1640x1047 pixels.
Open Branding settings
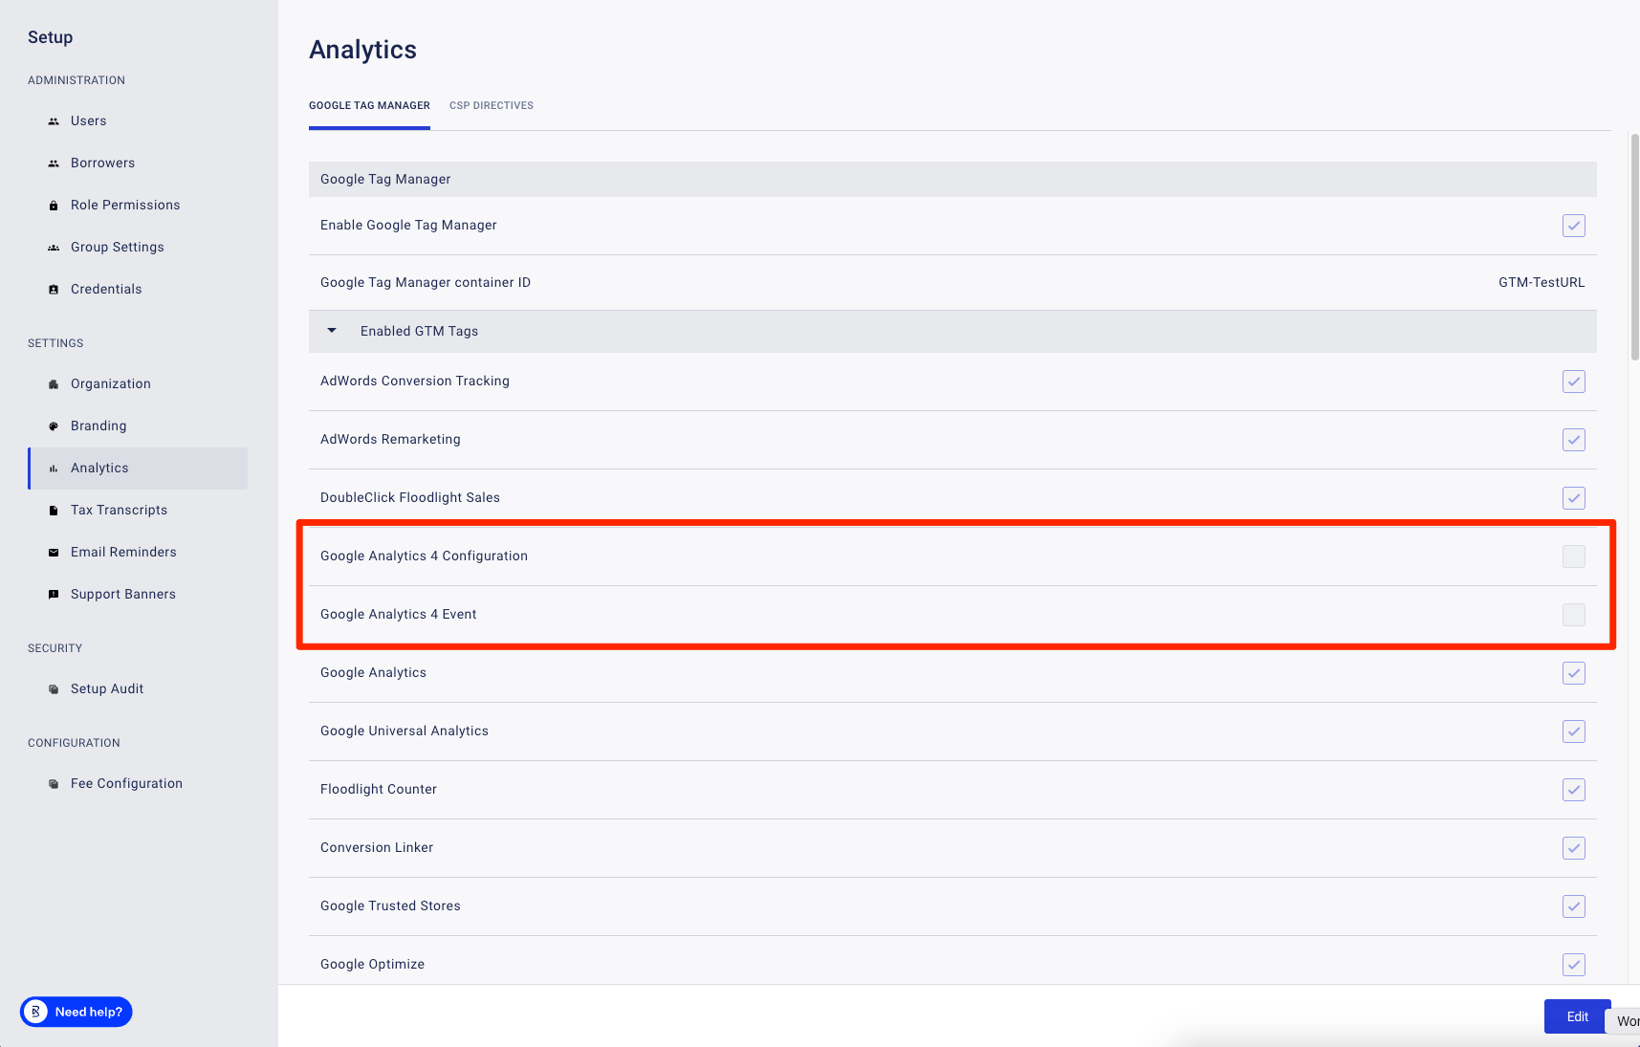coord(138,426)
